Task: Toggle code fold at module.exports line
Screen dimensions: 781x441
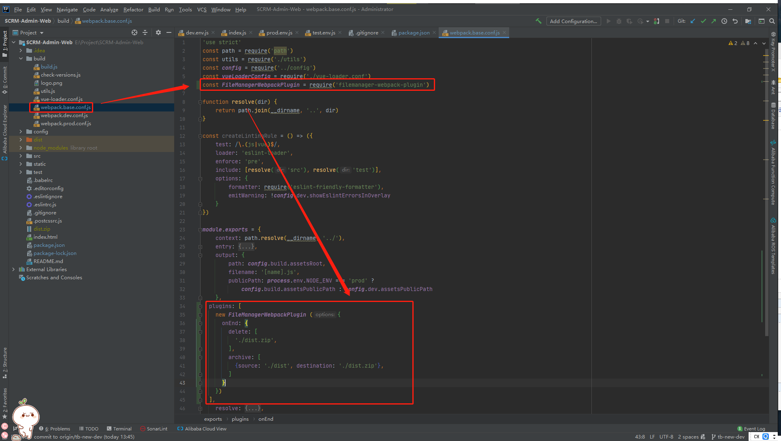Action: (x=200, y=230)
